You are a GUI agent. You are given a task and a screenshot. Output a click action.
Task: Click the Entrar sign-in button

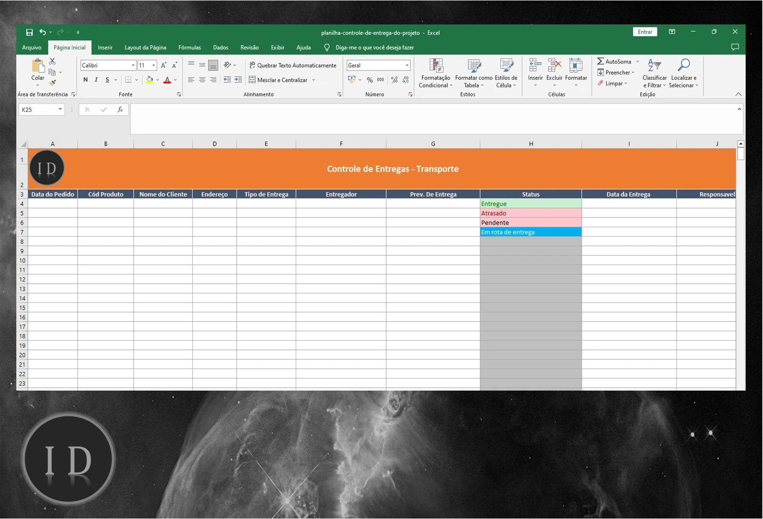click(x=645, y=32)
